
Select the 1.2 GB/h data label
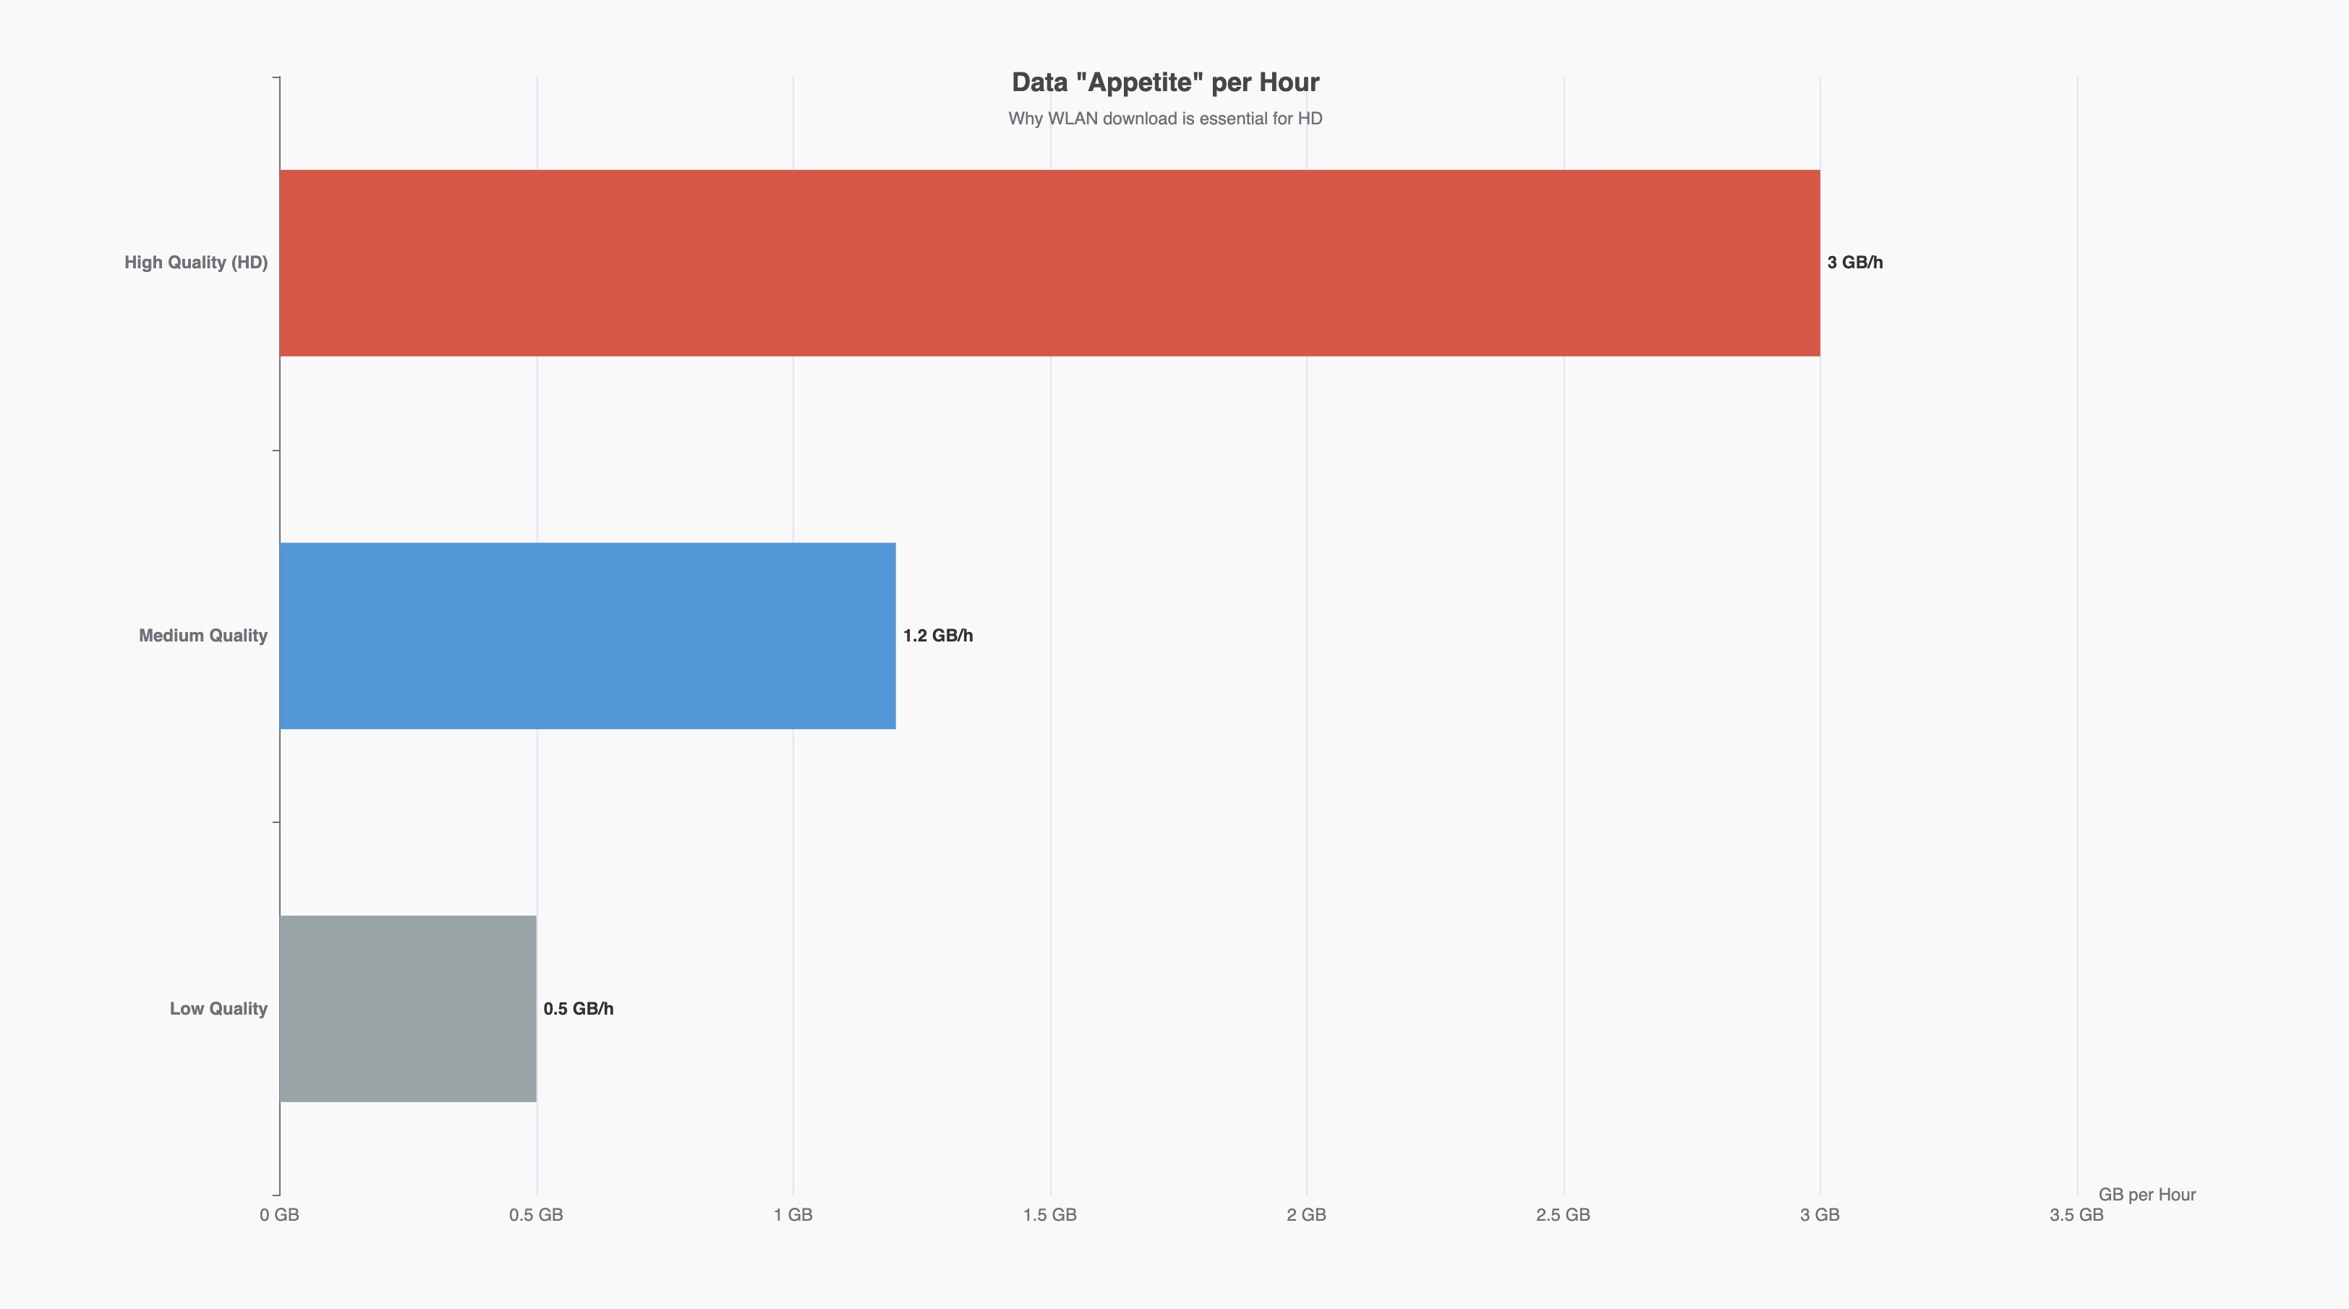937,636
